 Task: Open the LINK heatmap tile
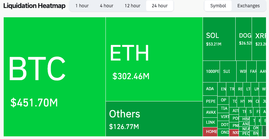tap(210, 122)
